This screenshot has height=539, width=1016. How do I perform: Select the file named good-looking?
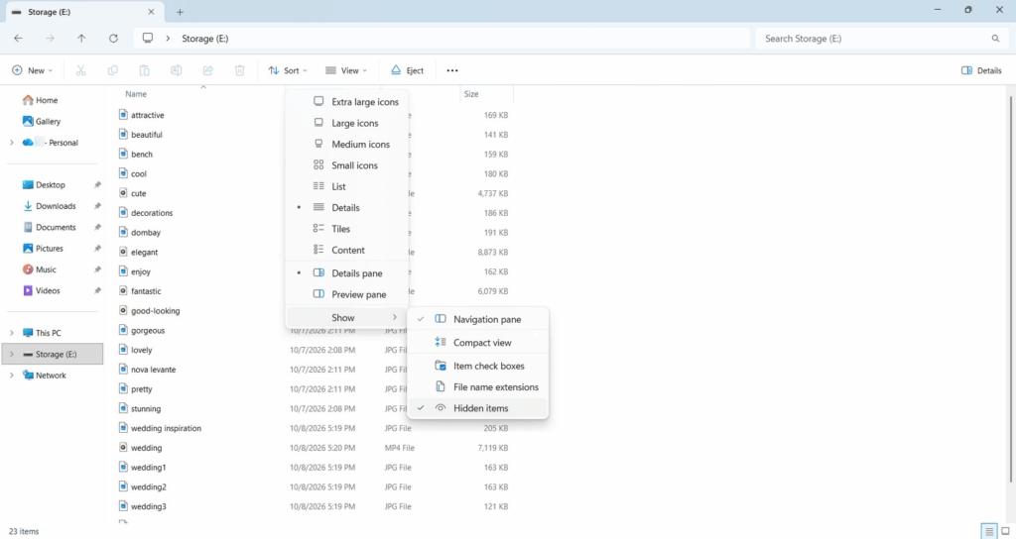155,310
